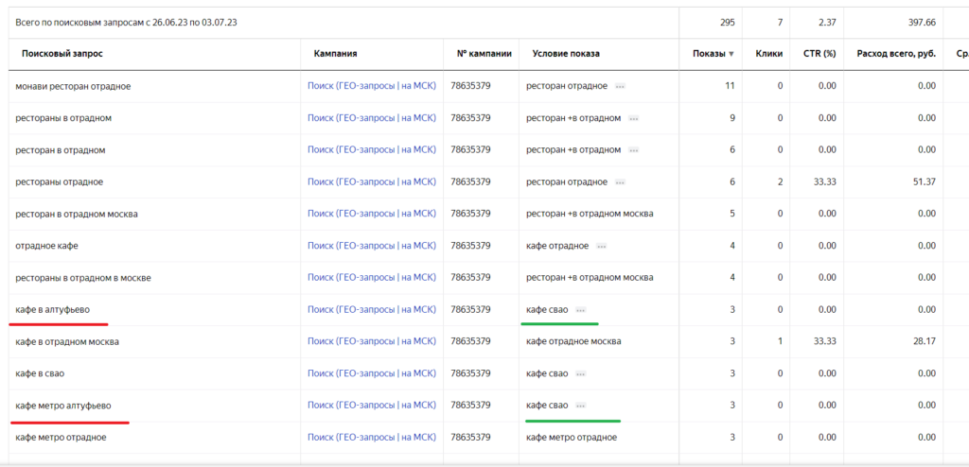
Task: Click condition 'кафе свао' in 'кафе в алтуфьево' row
Action: click(547, 309)
